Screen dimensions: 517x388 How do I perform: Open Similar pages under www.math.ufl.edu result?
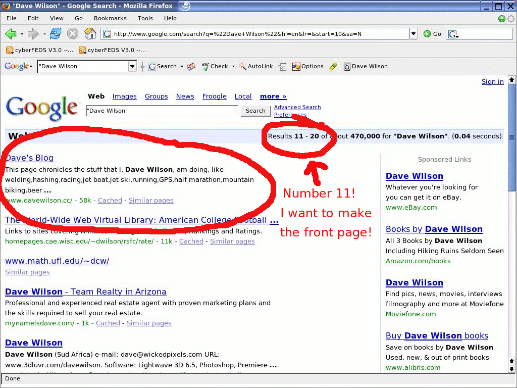point(27,272)
